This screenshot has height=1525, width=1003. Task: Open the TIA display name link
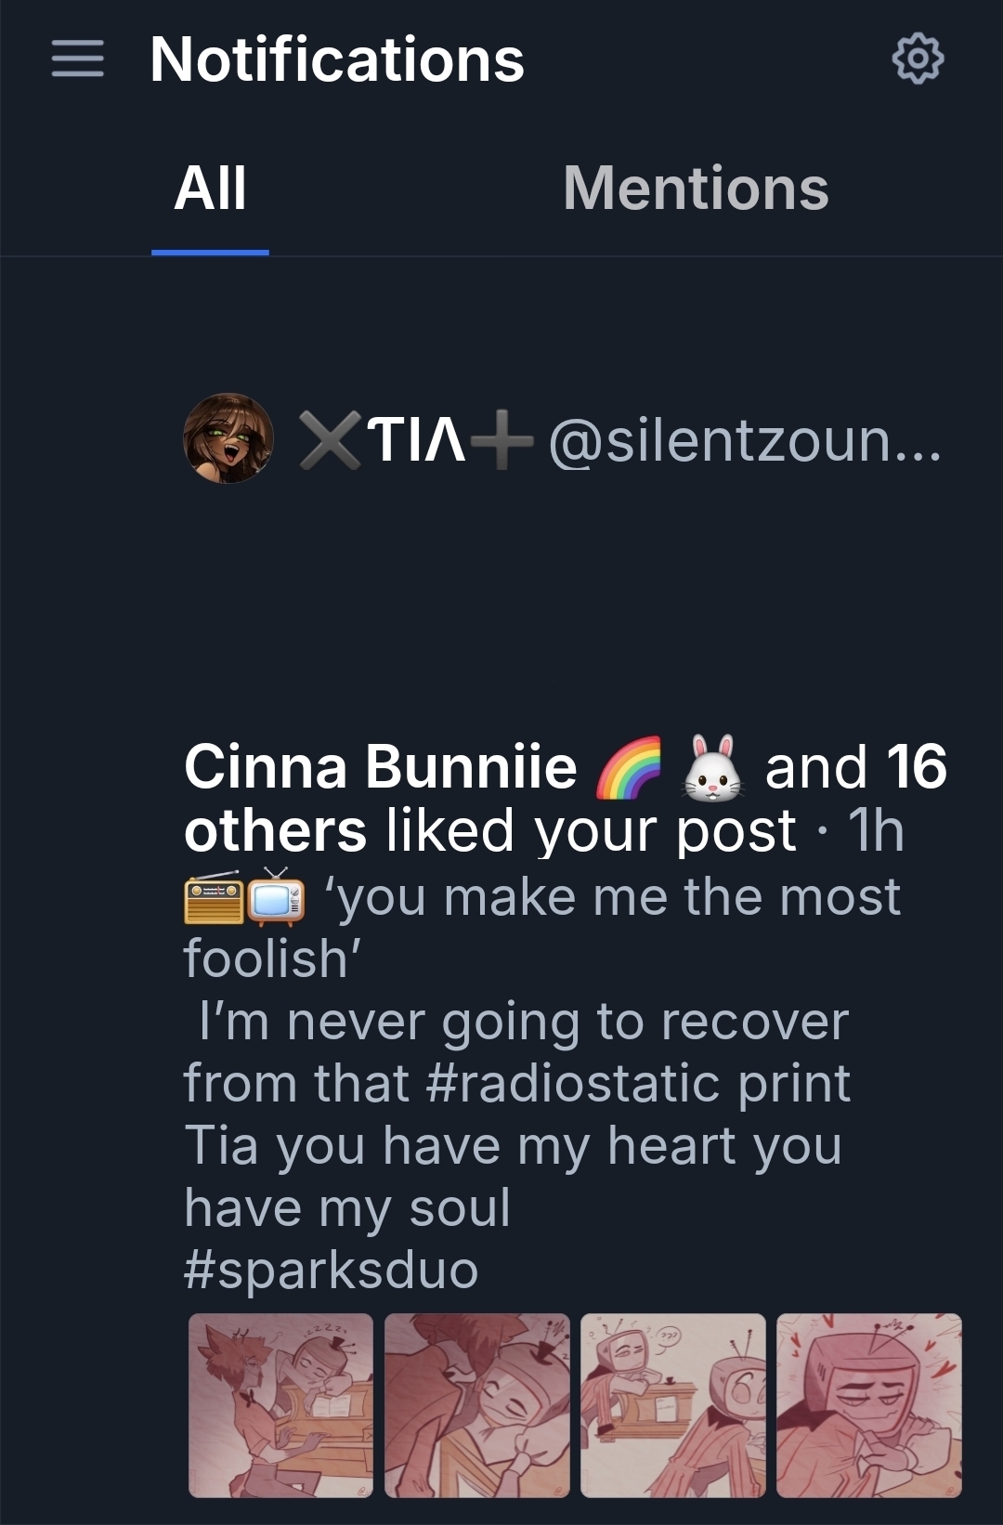click(x=415, y=440)
